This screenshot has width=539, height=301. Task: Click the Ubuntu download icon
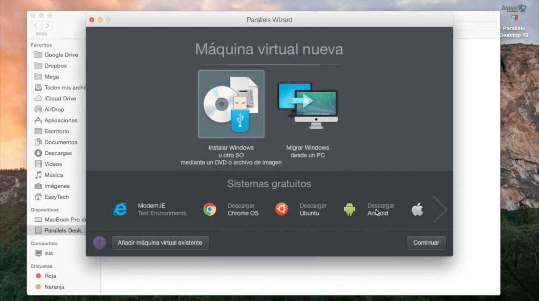pos(281,209)
